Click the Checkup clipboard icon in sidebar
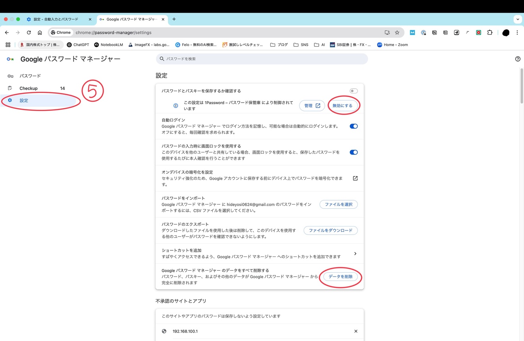524x341 pixels. (10, 88)
